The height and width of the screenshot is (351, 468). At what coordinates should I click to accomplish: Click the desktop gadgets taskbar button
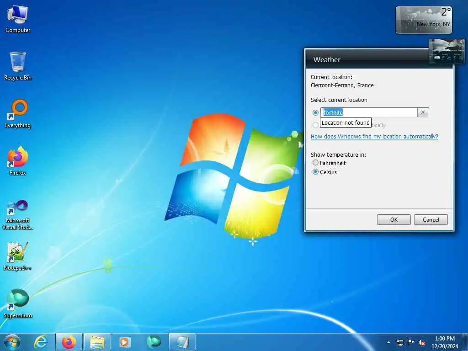[x=182, y=342]
